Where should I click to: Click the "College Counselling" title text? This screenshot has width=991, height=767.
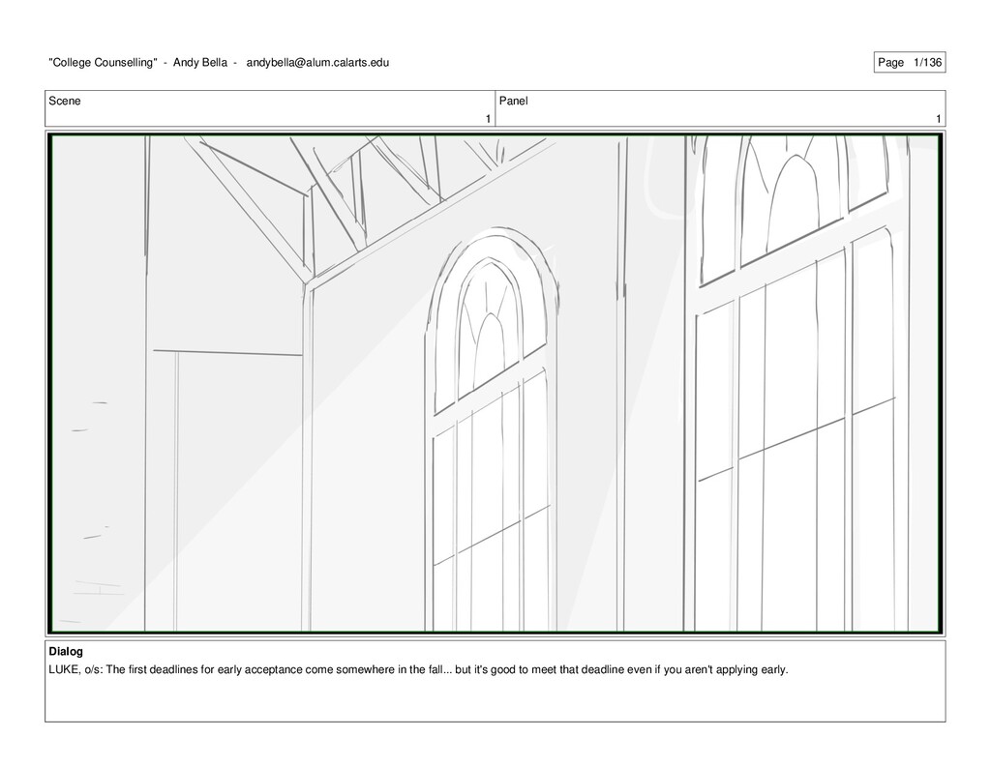pos(103,63)
